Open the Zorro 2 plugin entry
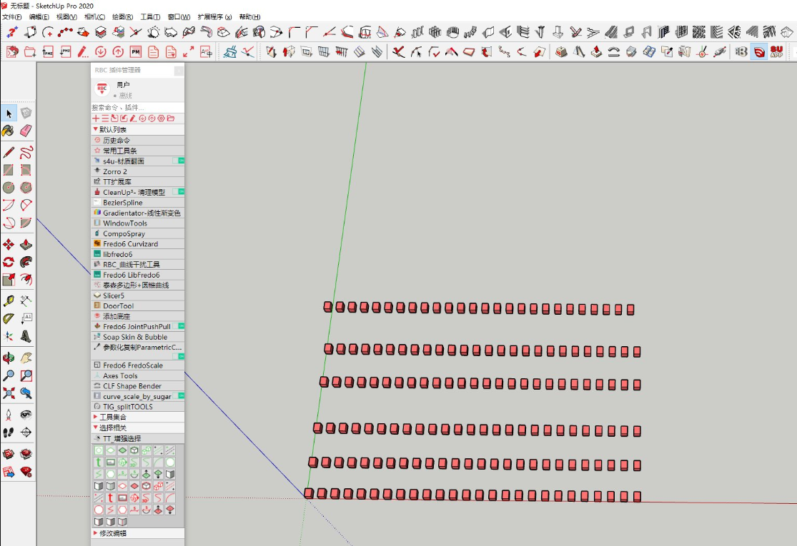The height and width of the screenshot is (546, 797). click(x=138, y=171)
